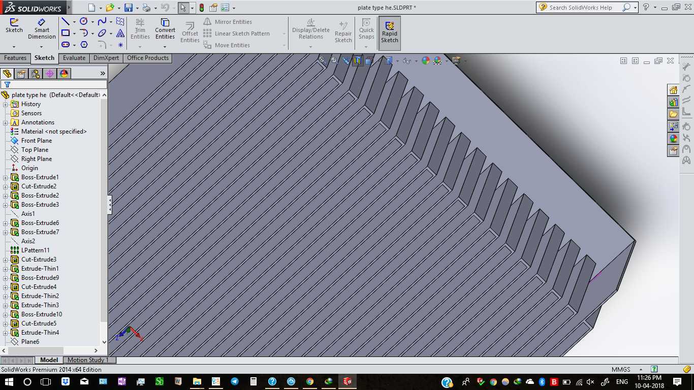This screenshot has height=390, width=694.
Task: Open the Windows notification center icon
Action: click(677, 381)
